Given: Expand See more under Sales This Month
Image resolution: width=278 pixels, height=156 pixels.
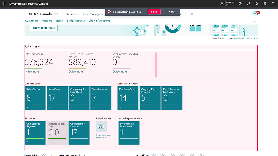Looking at the screenshot, I should click(x=32, y=71).
